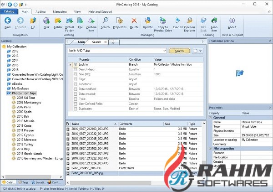Switch to the Main document tab
The height and width of the screenshot is (192, 273).
pyautogui.click(x=81, y=42)
